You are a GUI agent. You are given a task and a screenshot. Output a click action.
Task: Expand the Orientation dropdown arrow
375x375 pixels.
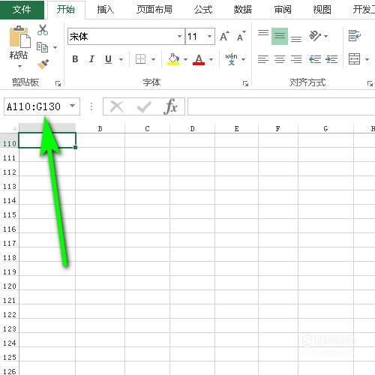(x=326, y=36)
